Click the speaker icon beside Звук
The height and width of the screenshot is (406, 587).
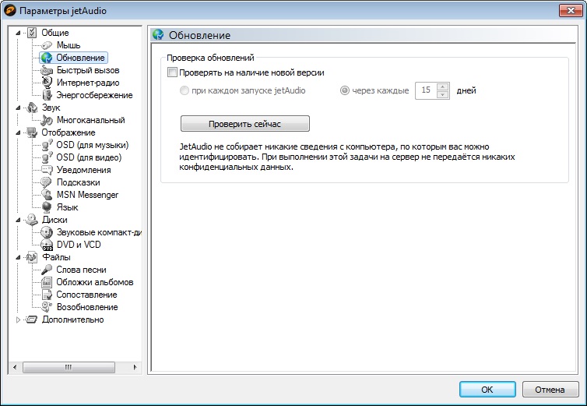pos(32,108)
